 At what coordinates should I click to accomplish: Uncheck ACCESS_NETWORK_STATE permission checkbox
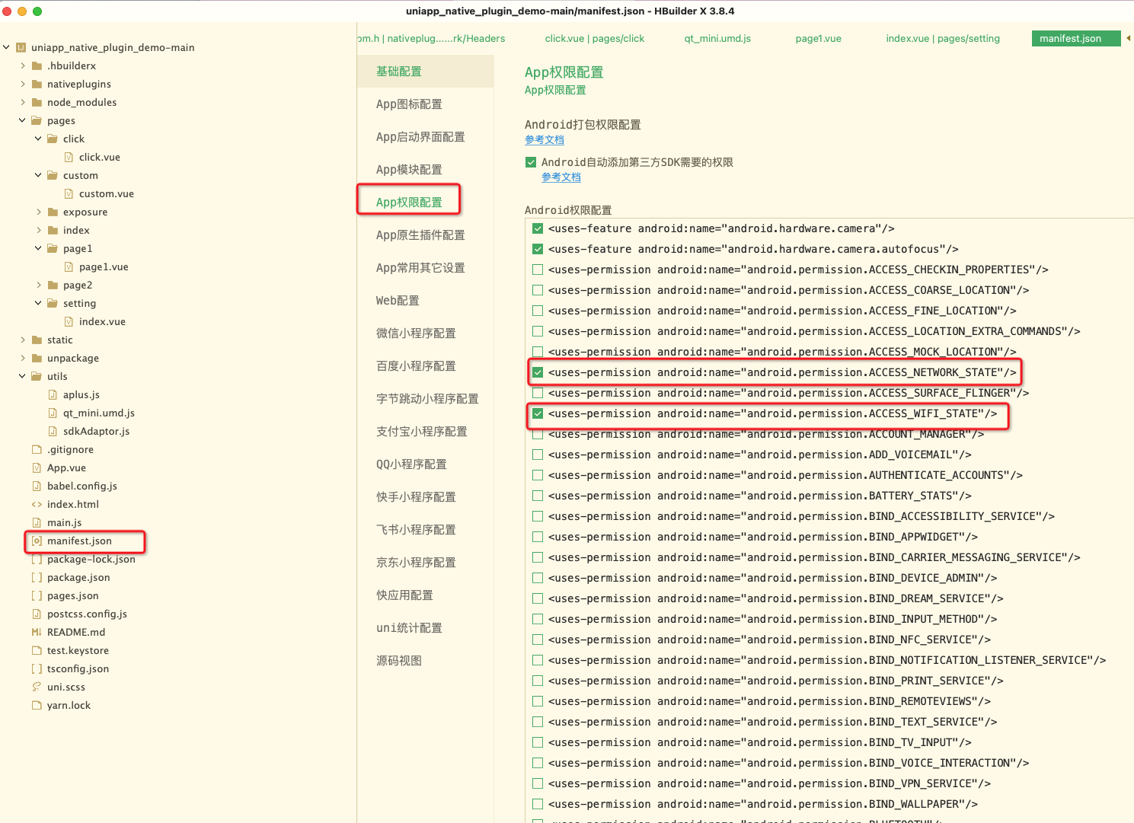(538, 372)
